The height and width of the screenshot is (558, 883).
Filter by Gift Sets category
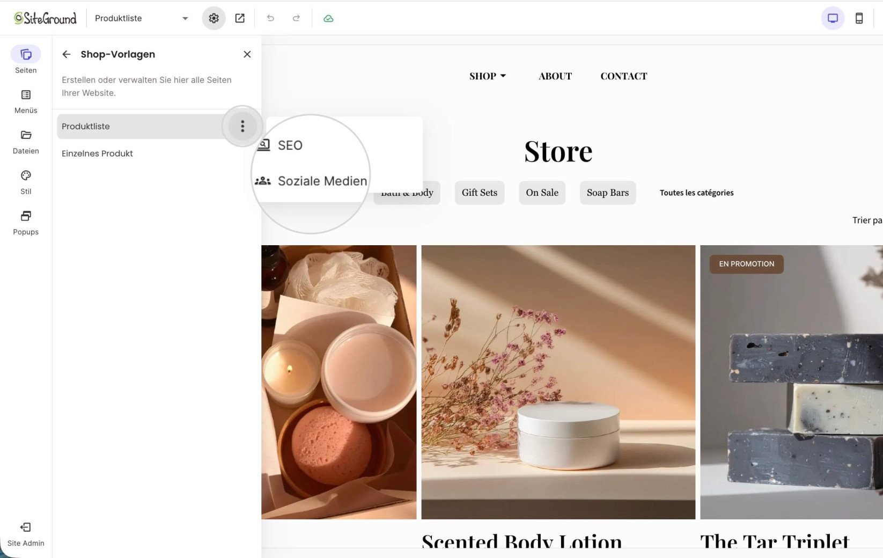pos(480,193)
